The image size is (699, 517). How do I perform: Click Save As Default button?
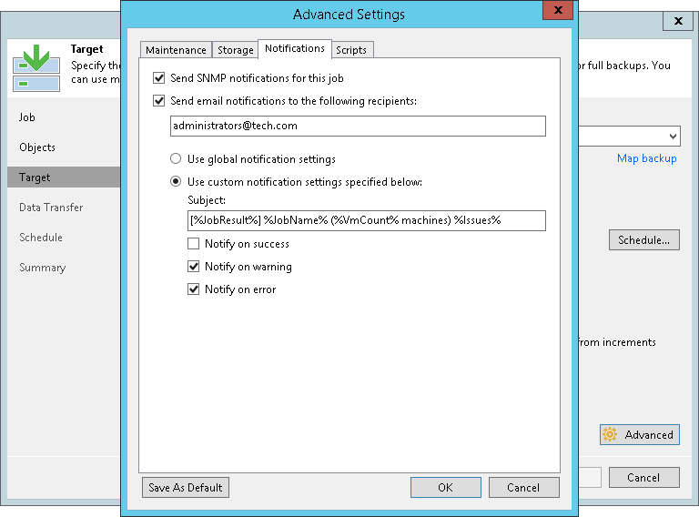[x=186, y=488]
